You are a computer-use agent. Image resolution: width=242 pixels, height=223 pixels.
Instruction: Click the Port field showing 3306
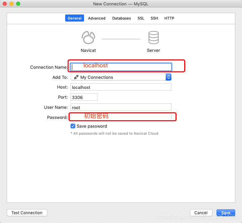click(84, 97)
